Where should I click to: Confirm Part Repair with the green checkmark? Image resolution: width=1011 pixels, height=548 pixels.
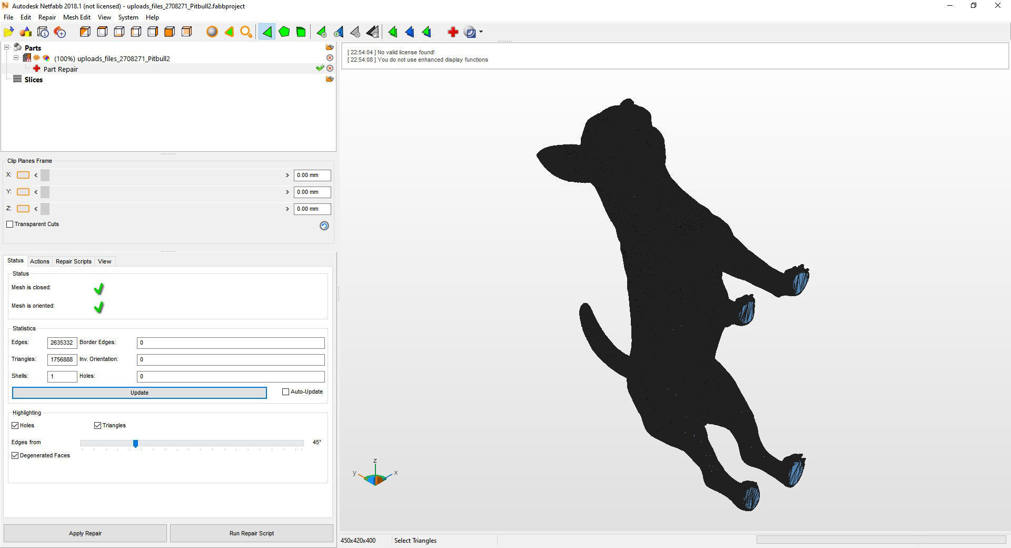pos(320,68)
